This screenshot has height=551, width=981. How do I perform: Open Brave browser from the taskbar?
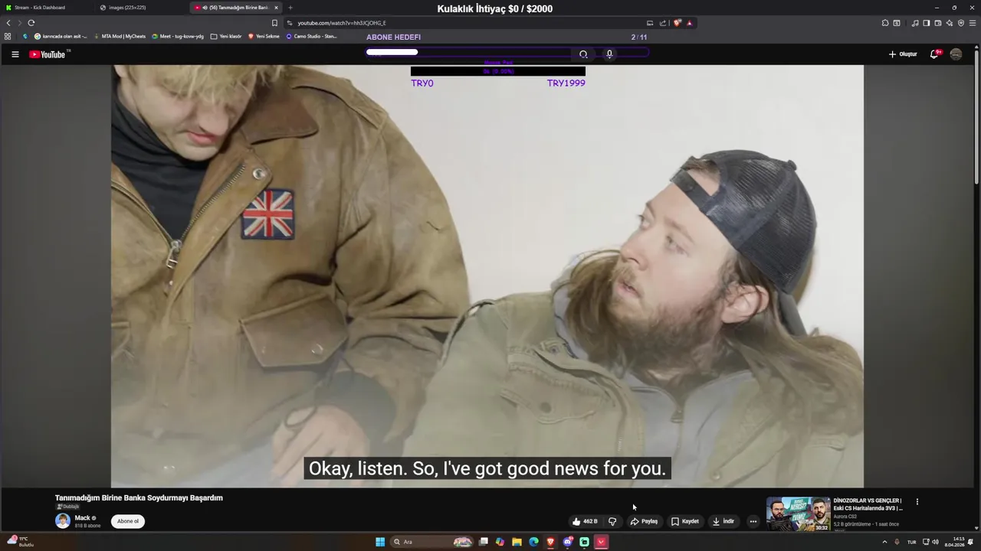tap(550, 542)
